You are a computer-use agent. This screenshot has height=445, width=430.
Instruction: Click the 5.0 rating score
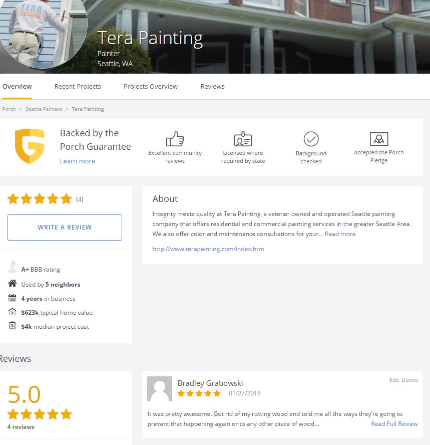click(24, 394)
